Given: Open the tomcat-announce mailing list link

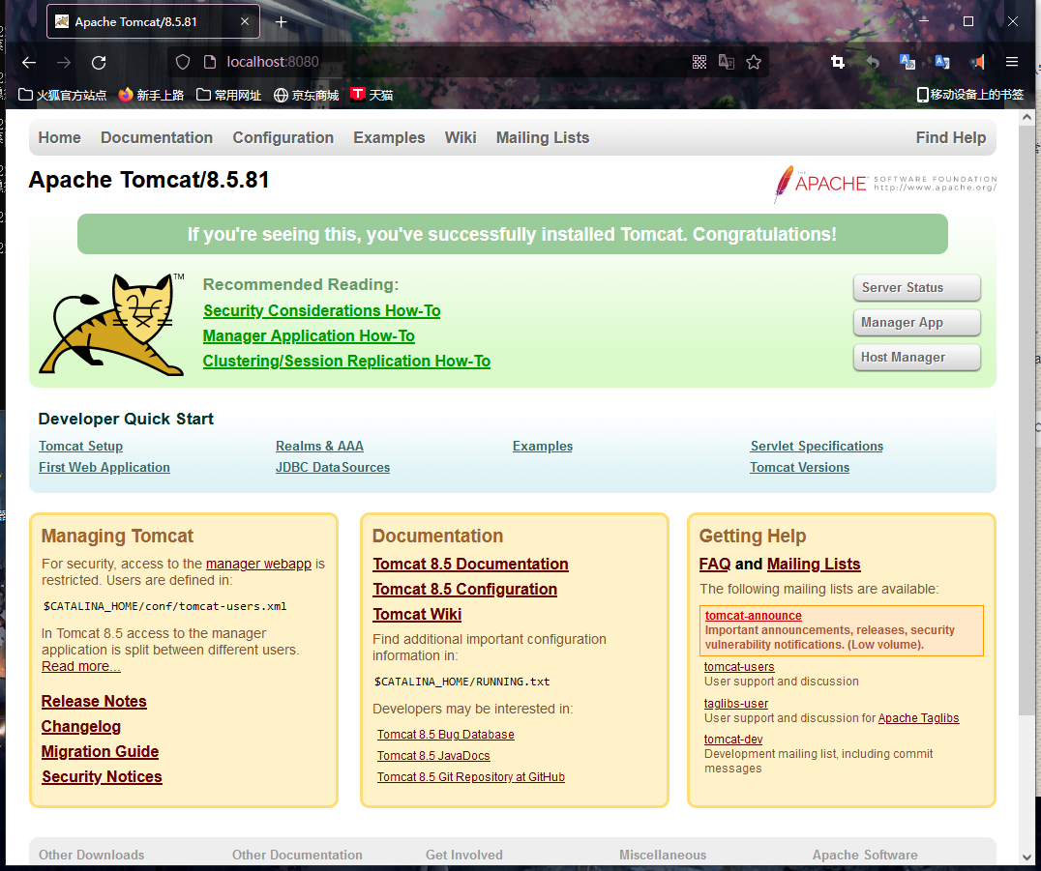Looking at the screenshot, I should coord(753,616).
